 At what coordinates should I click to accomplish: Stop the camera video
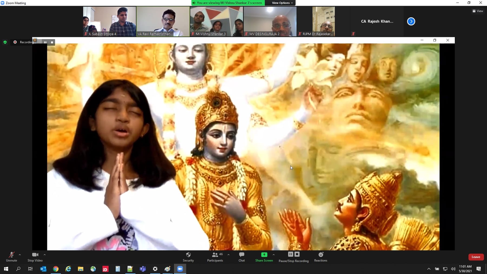(x=35, y=257)
